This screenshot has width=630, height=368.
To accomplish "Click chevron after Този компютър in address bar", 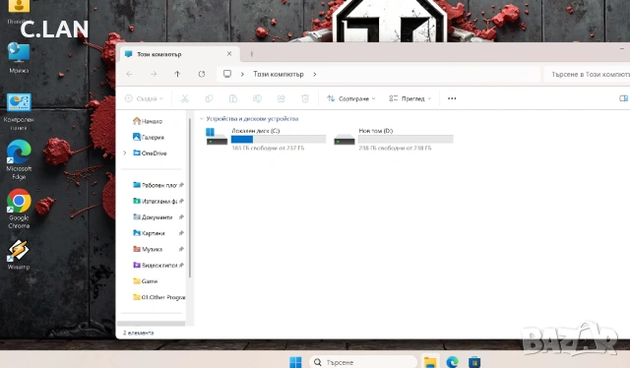I will (315, 74).
